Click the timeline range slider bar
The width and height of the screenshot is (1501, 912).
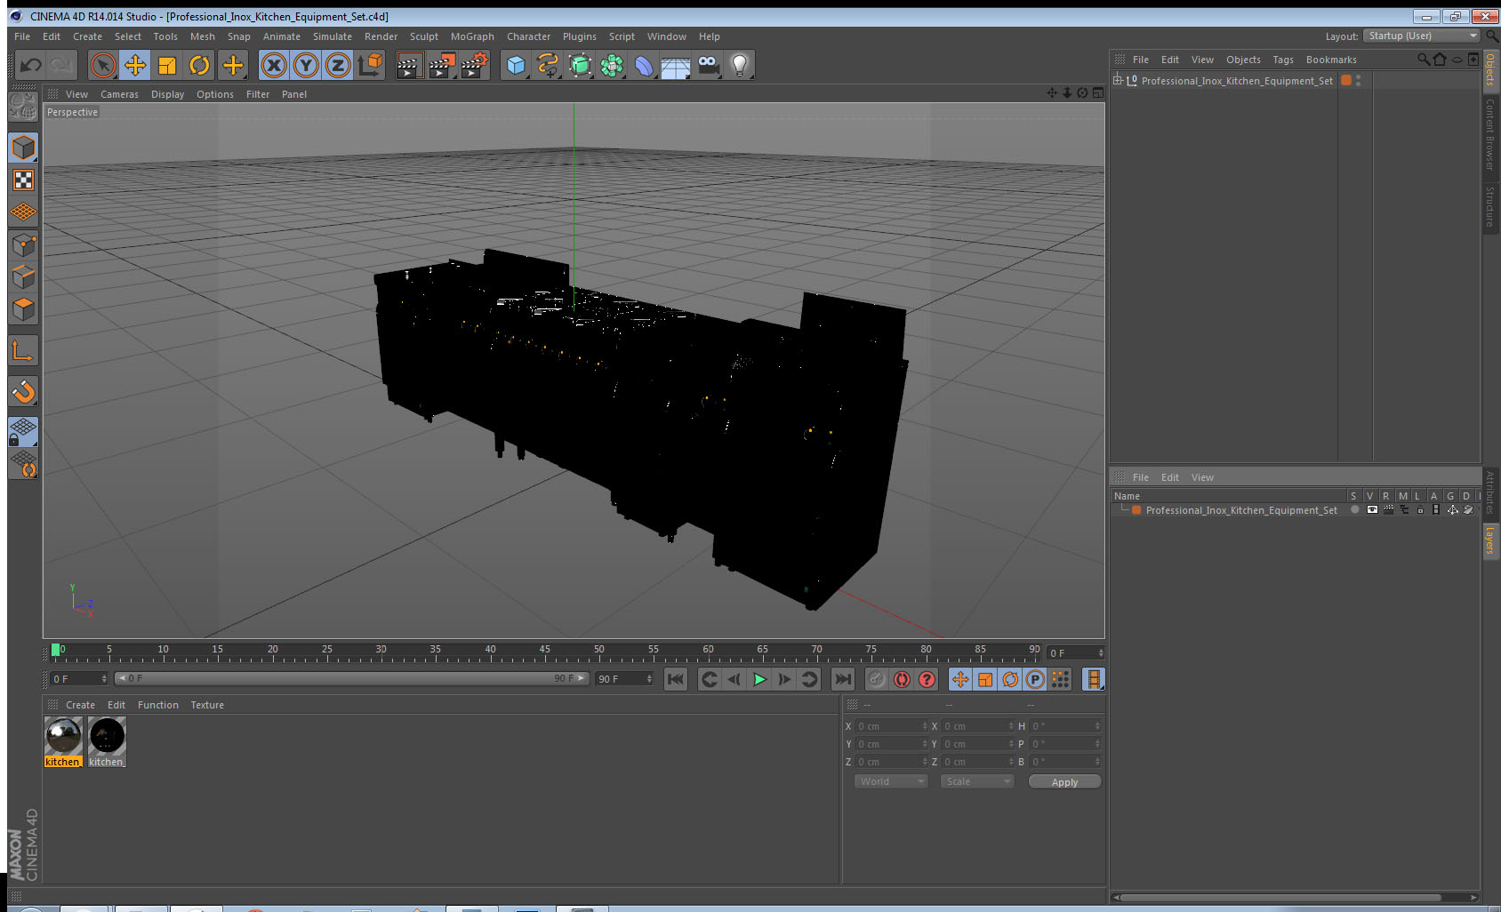click(x=351, y=678)
